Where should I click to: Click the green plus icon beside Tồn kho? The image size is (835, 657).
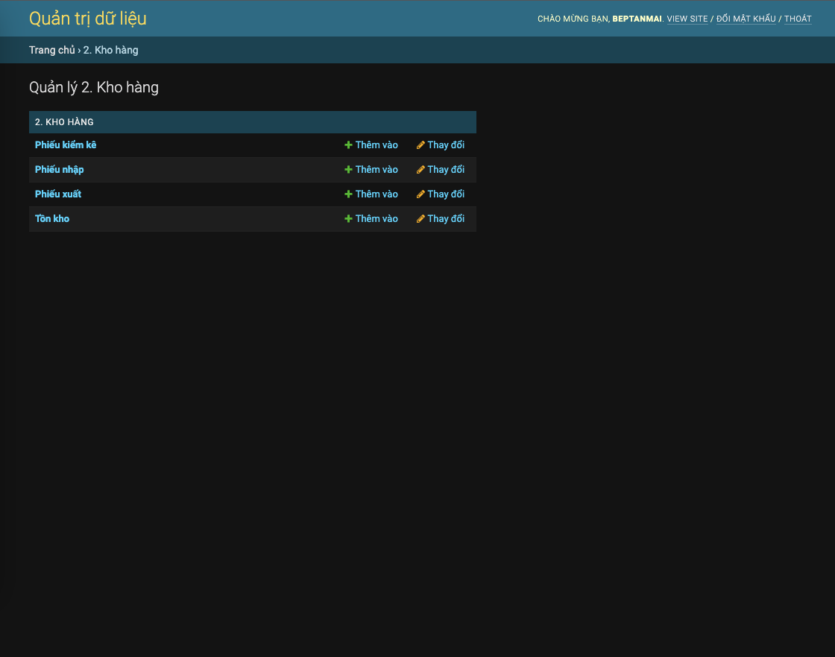click(x=347, y=218)
